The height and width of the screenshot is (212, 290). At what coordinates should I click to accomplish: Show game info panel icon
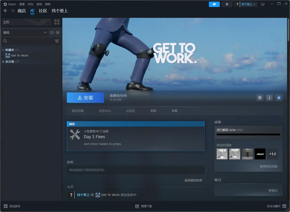click(269, 98)
